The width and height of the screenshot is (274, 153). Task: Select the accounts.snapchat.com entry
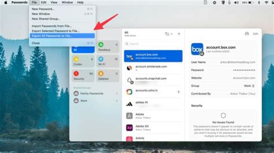pyautogui.click(x=153, y=80)
